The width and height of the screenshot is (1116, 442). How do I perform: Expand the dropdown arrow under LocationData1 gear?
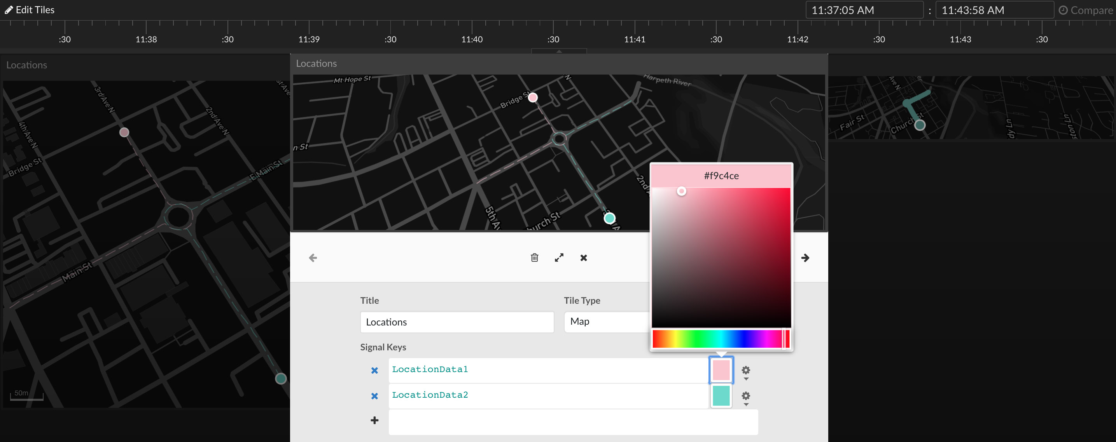(745, 379)
